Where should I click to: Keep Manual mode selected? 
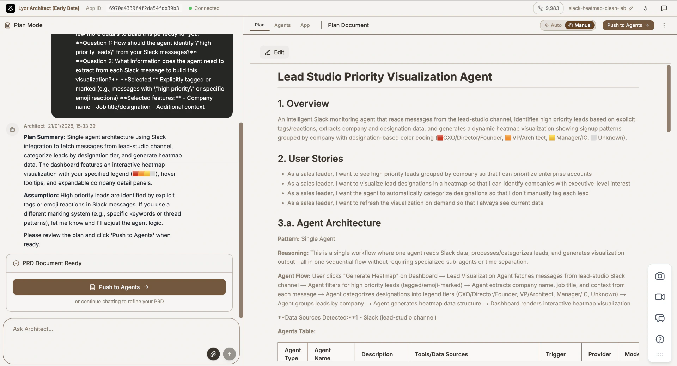(580, 25)
